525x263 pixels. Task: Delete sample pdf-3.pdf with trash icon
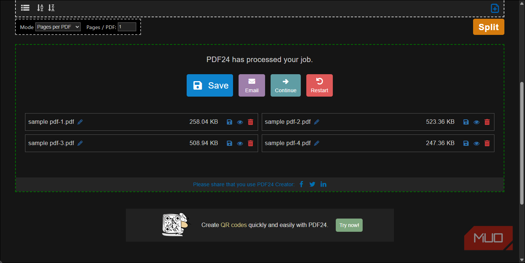pos(251,143)
